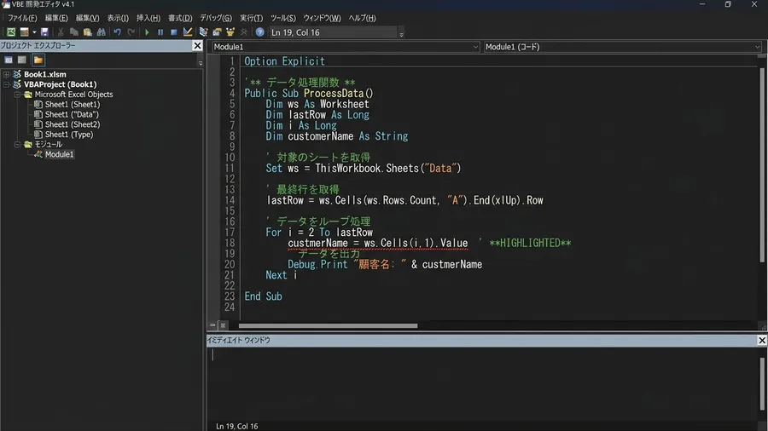Select Sheet1 (Sheet2) in the project tree
This screenshot has height=431, width=768.
(72, 124)
